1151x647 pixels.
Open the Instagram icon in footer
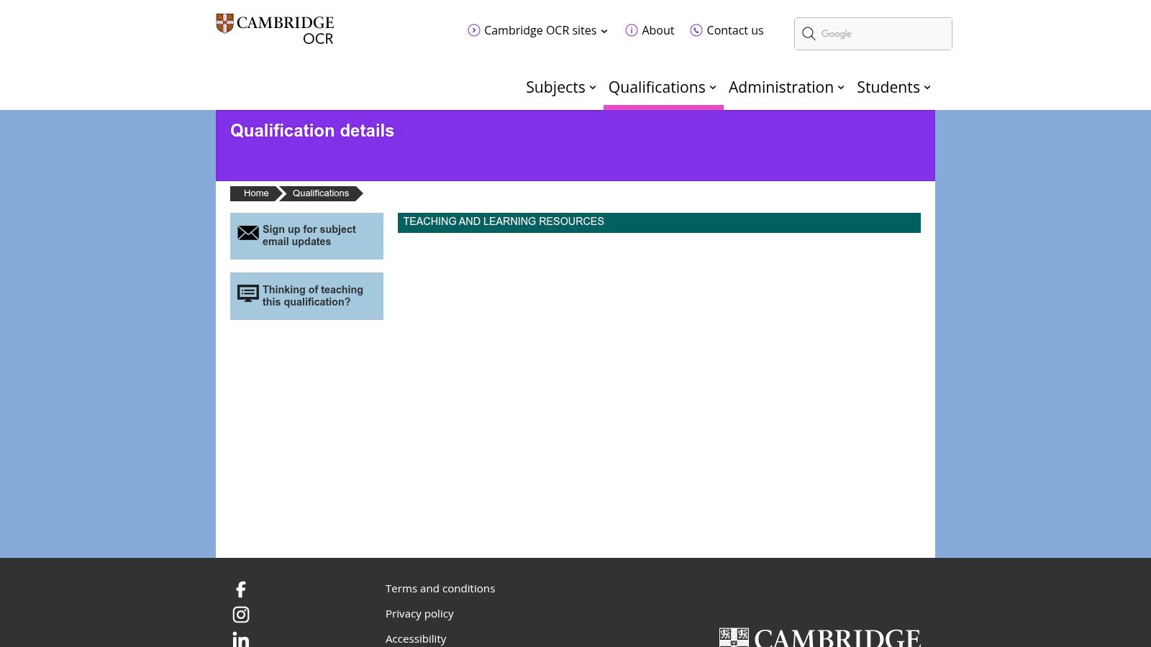point(241,615)
